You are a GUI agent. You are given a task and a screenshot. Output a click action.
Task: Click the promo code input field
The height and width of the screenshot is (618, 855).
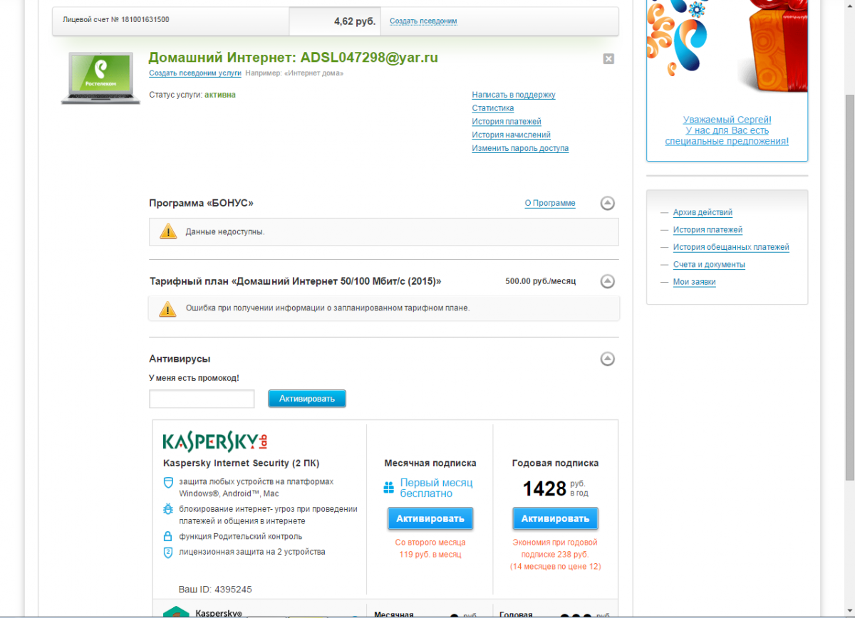click(202, 399)
